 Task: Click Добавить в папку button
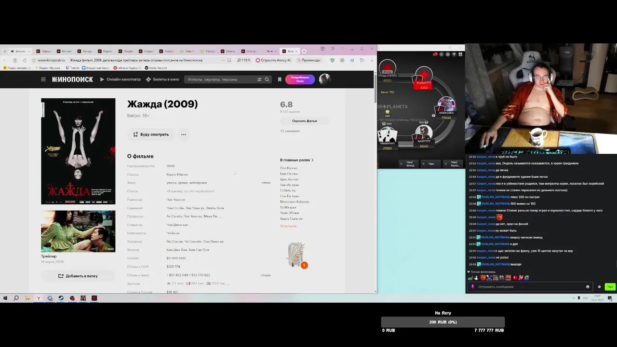pyautogui.click(x=78, y=276)
